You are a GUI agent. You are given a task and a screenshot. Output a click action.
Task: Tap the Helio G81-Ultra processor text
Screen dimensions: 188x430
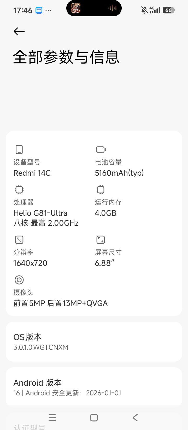(x=40, y=213)
